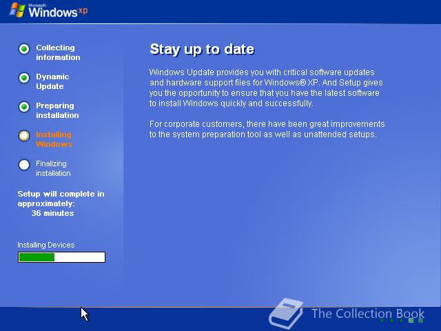Click the Windows XP logo flag
Image resolution: width=441 pixels, height=331 pixels.
(17, 10)
